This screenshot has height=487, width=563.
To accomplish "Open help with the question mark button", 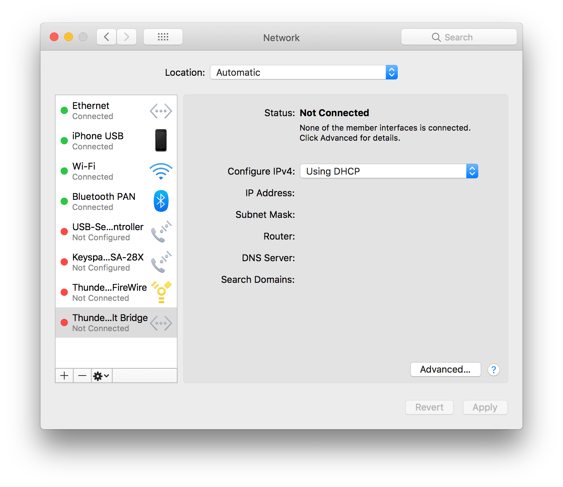I will (x=493, y=369).
